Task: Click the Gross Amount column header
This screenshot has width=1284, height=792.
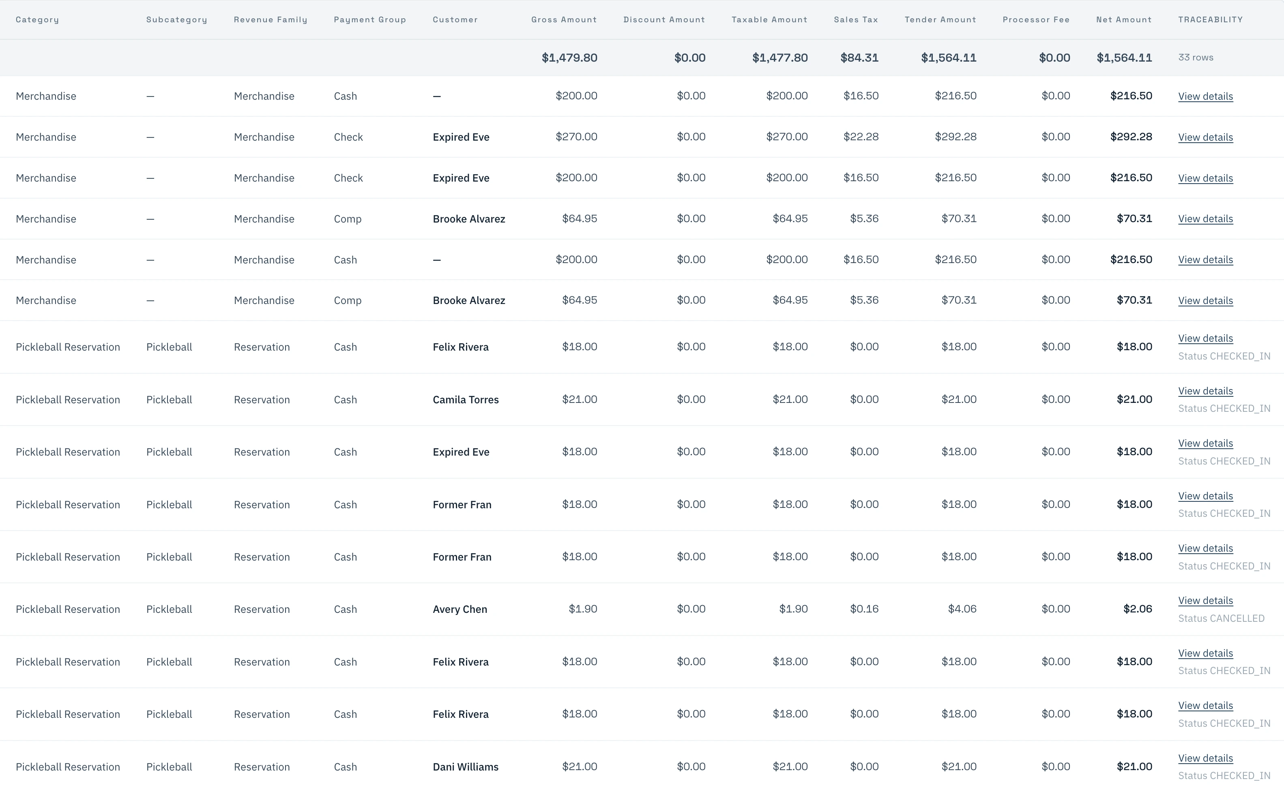Action: pos(564,19)
